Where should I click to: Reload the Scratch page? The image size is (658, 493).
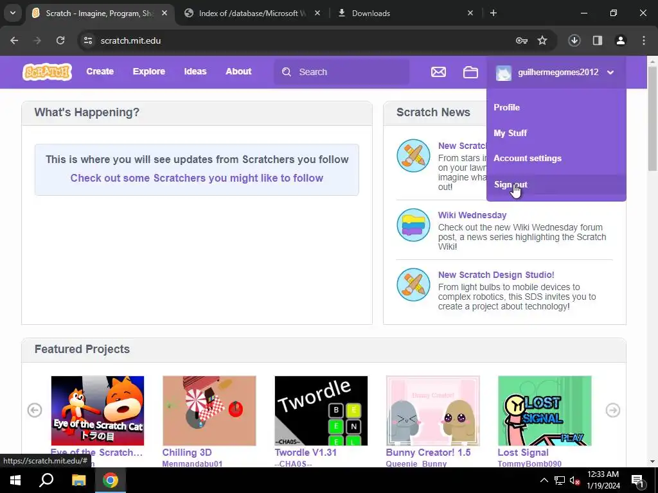[60, 40]
